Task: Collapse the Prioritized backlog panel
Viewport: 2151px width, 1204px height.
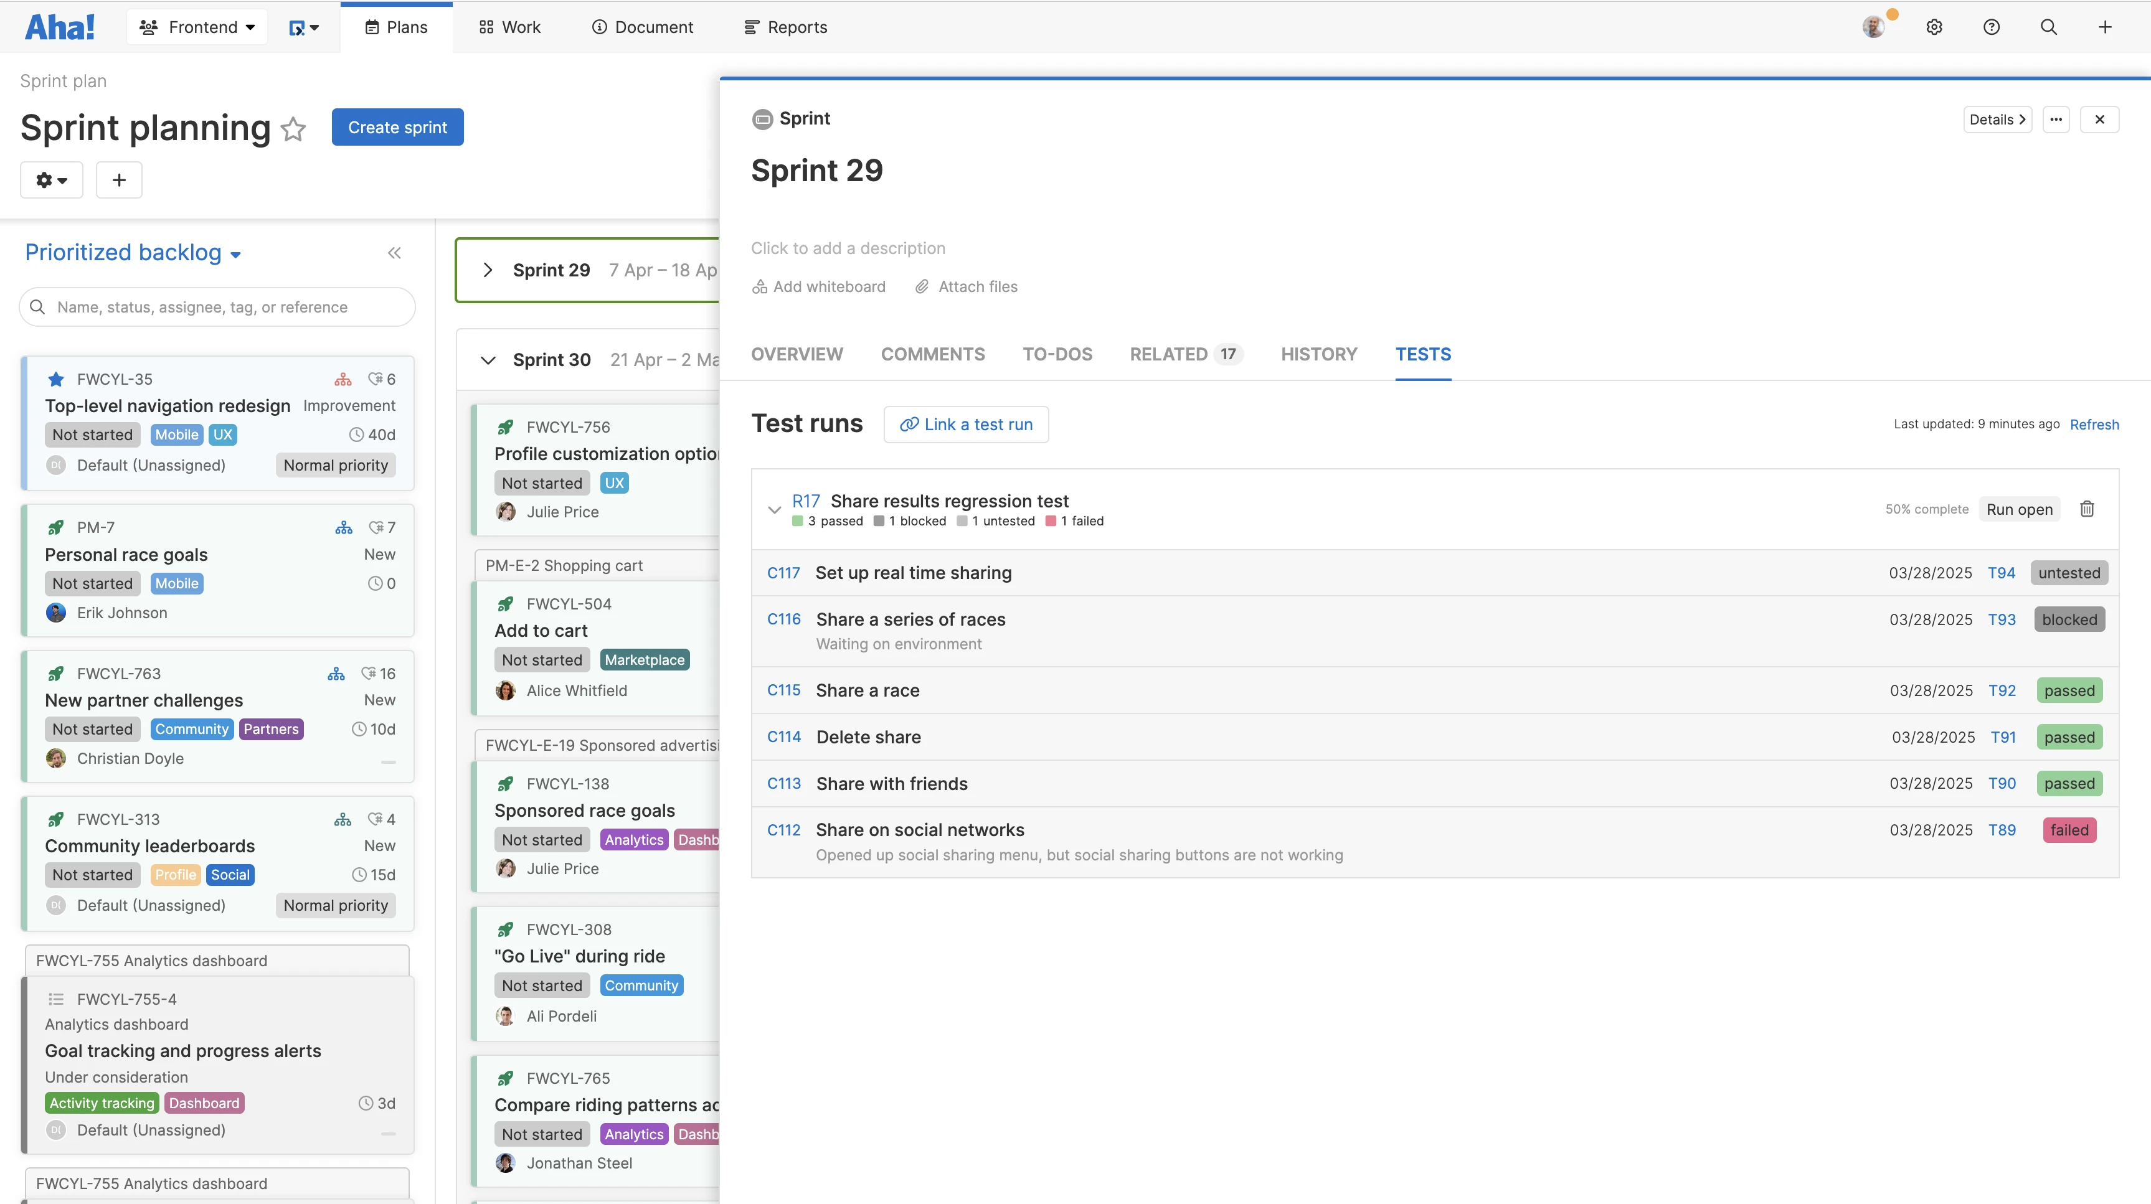Action: [x=394, y=252]
